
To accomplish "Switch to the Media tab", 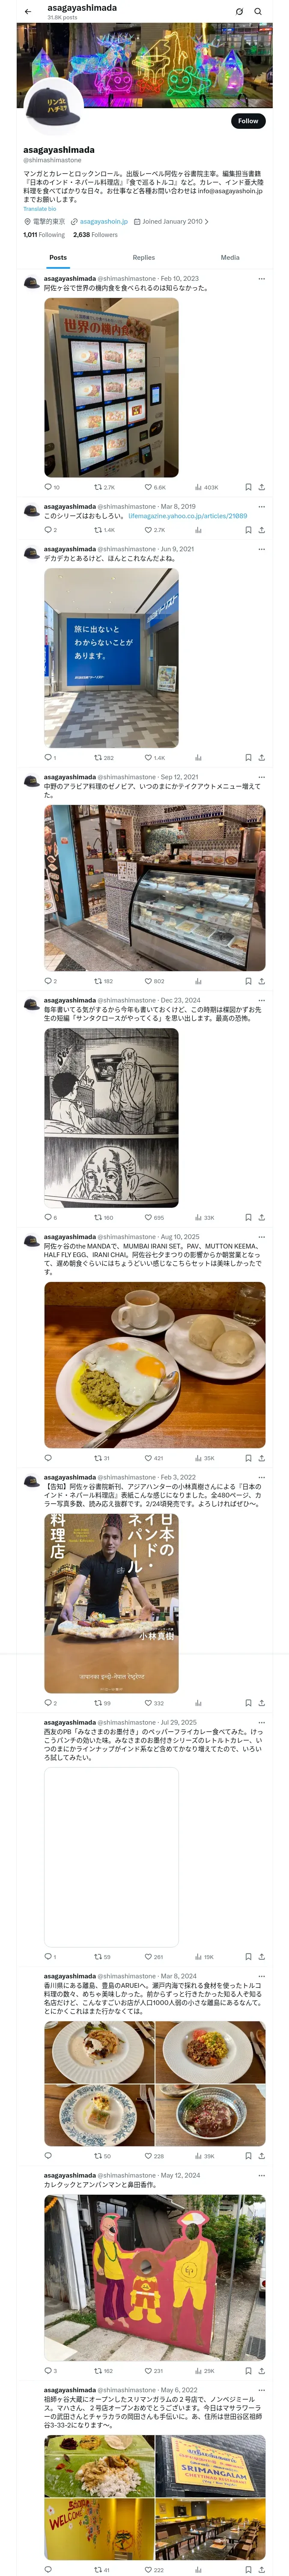I will [x=230, y=257].
